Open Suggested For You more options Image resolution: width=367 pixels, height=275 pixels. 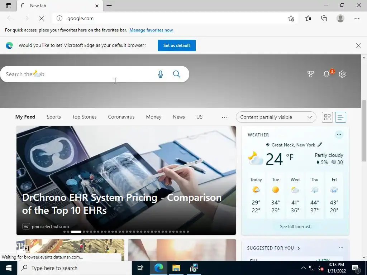(x=341, y=248)
